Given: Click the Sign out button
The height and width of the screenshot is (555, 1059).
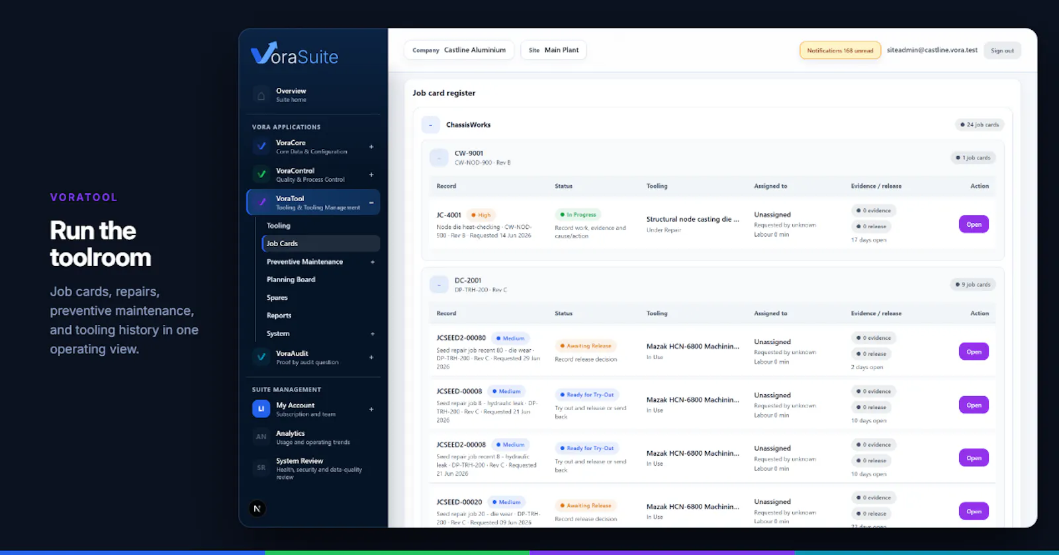Looking at the screenshot, I should (x=1002, y=50).
